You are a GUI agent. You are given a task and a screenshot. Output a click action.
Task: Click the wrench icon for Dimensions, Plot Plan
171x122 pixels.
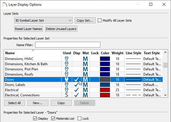pyautogui.click(x=67, y=69)
